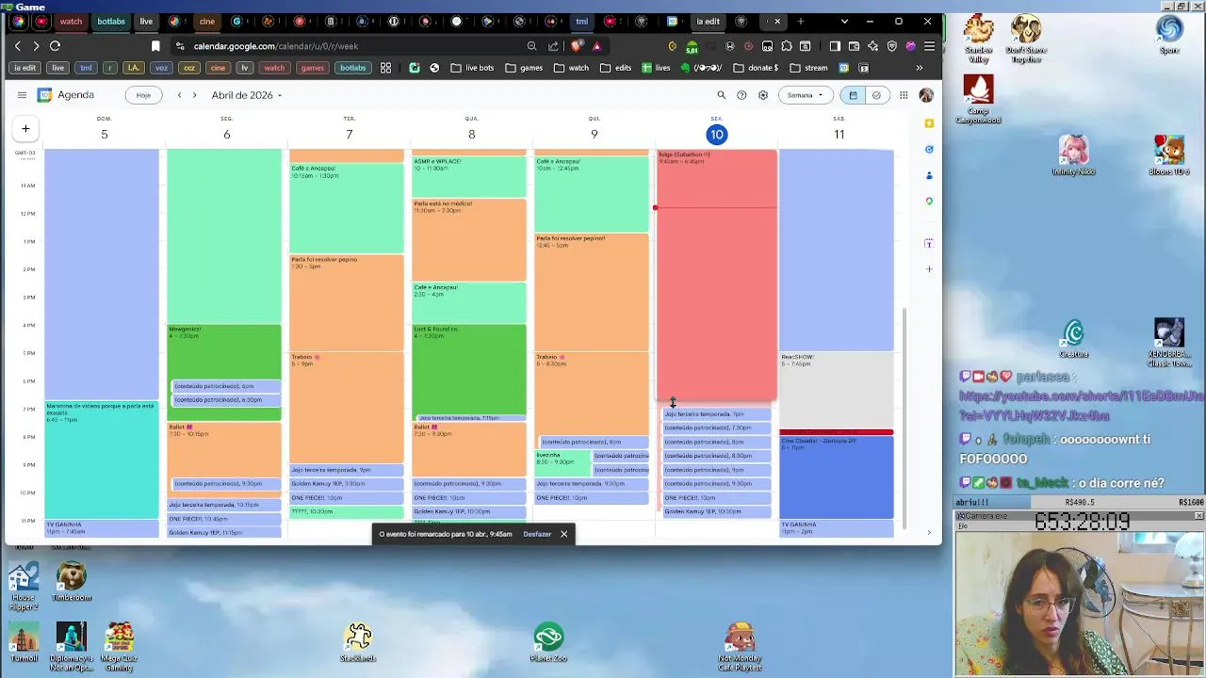1206x678 pixels.
Task: Switch to cine browser tab
Action: pos(206,21)
